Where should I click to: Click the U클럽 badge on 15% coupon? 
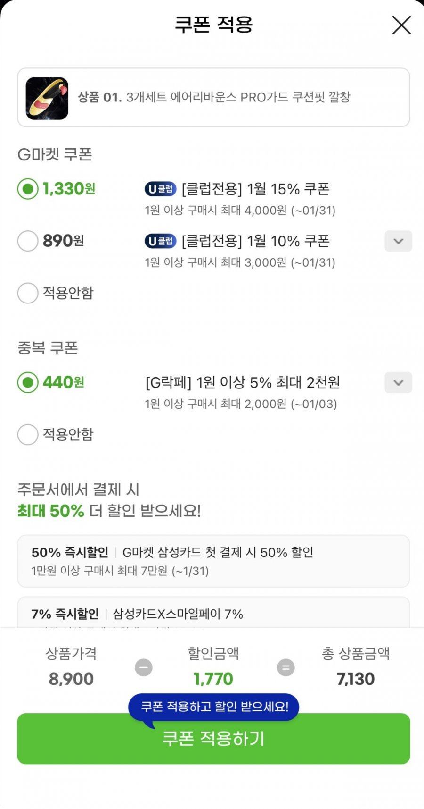160,189
